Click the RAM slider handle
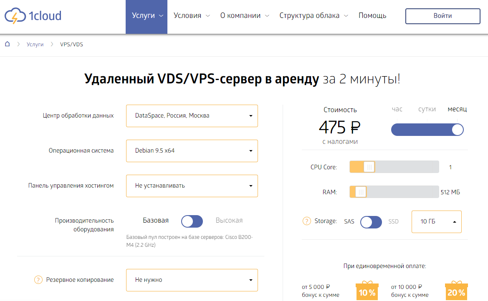The image size is (488, 301). coord(361,192)
